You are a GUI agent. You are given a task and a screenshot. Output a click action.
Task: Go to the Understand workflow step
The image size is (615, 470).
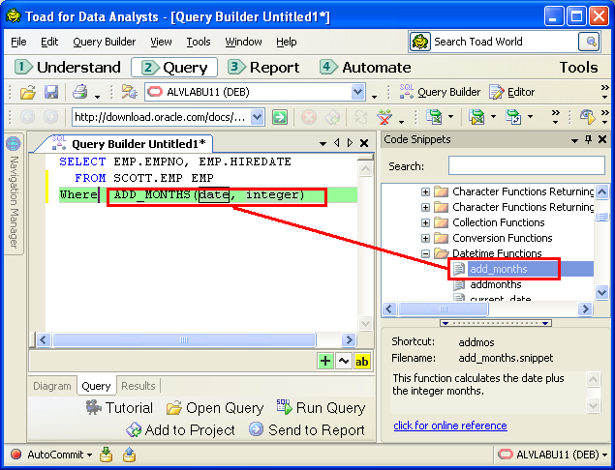pyautogui.click(x=68, y=68)
